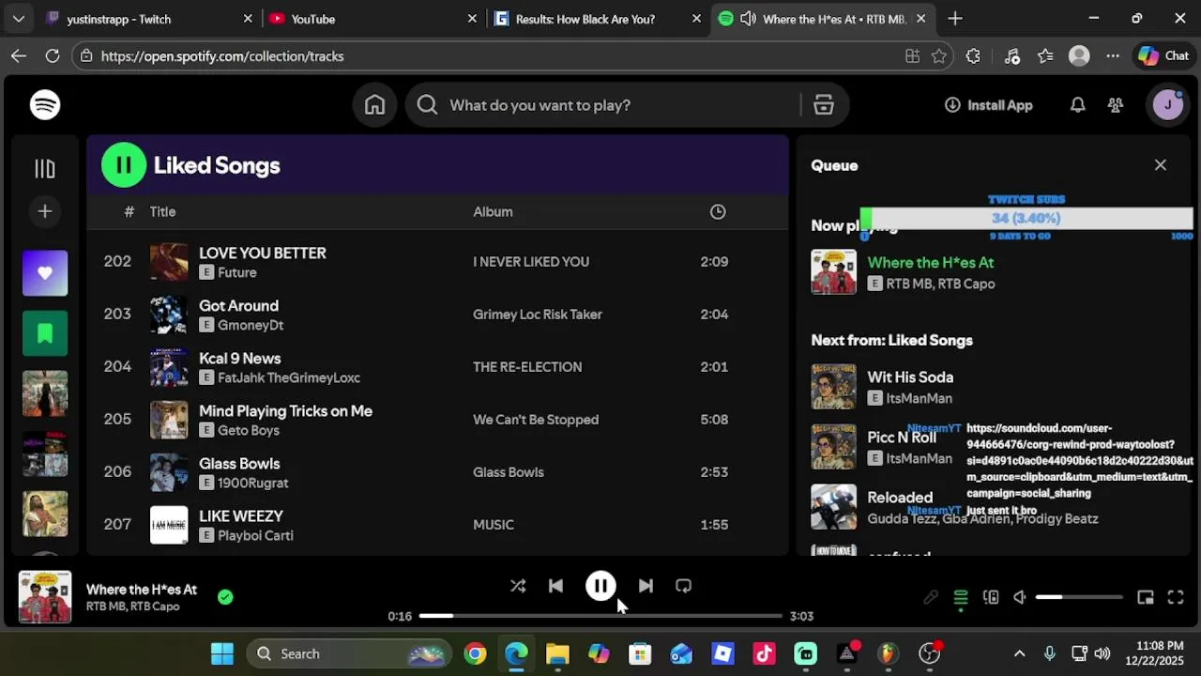Open the Friend Activity icon
Screen dimensions: 1201x676
point(1116,105)
